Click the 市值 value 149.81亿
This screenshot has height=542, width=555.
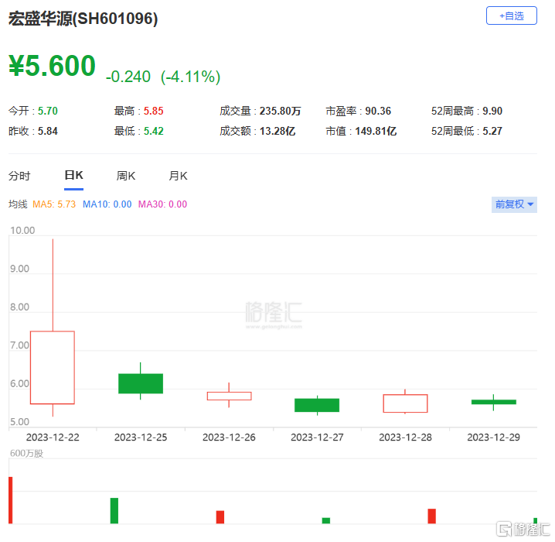376,131
